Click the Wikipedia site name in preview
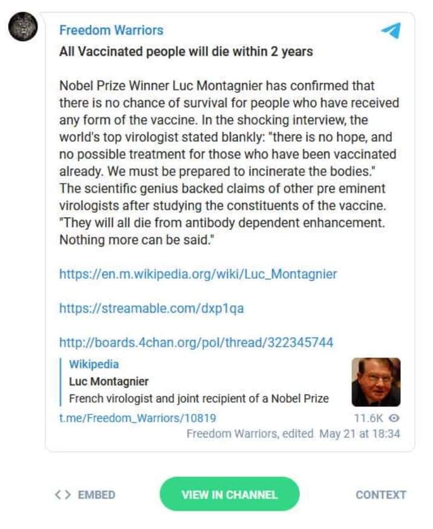This screenshot has height=529, width=433. point(94,364)
